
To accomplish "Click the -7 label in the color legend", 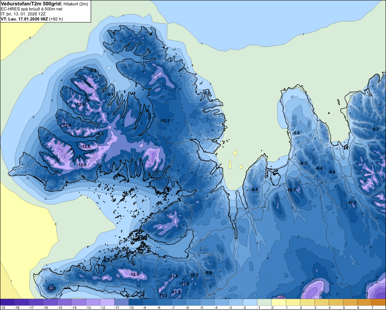I will point(174,308).
